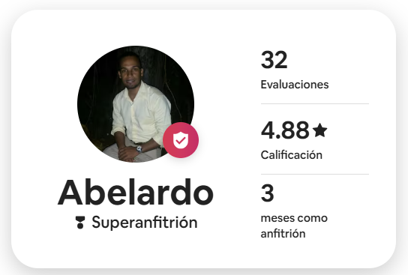The image size is (408, 275).
Task: Click empty white area below Superanfitrión
Action: coord(135,248)
